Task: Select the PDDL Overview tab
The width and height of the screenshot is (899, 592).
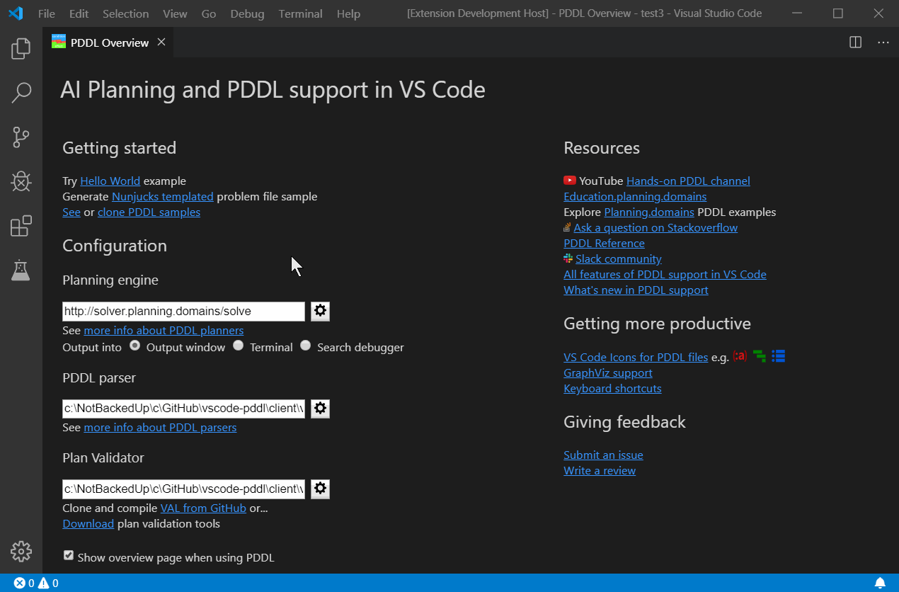Action: click(108, 42)
